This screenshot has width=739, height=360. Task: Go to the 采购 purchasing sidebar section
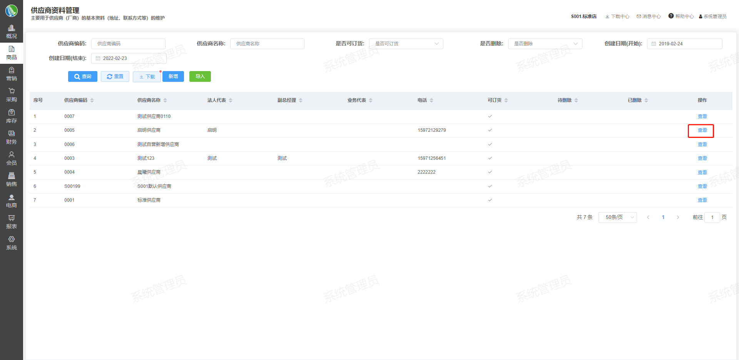tap(12, 95)
